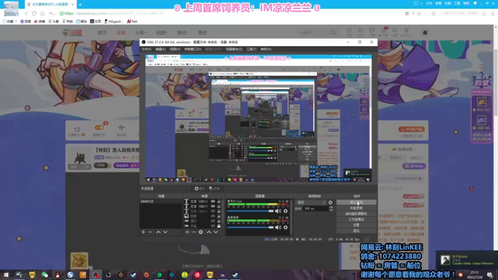This screenshot has height=280, width=498.
Task: Open QQ penguin icon in taskbar
Action: (57, 275)
